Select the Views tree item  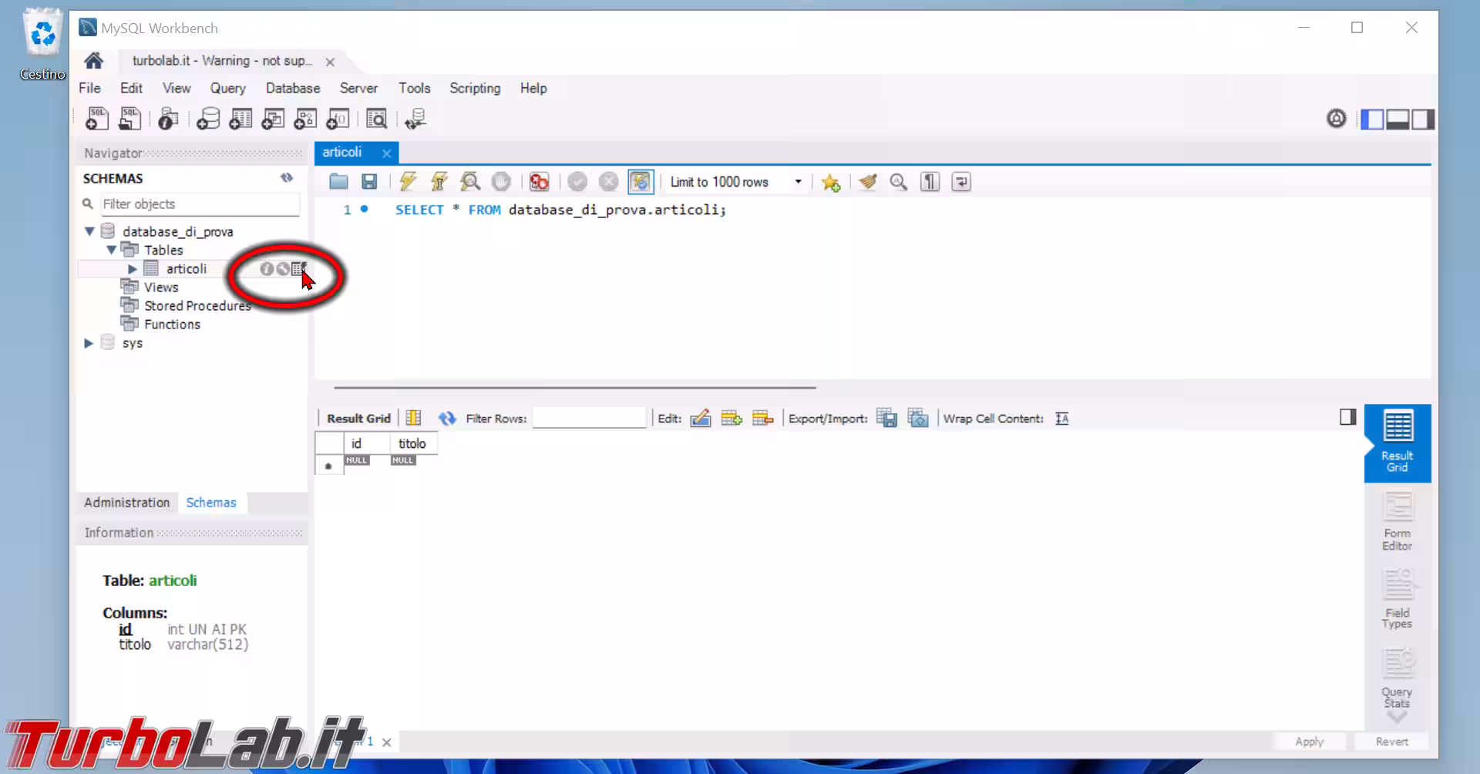(161, 288)
